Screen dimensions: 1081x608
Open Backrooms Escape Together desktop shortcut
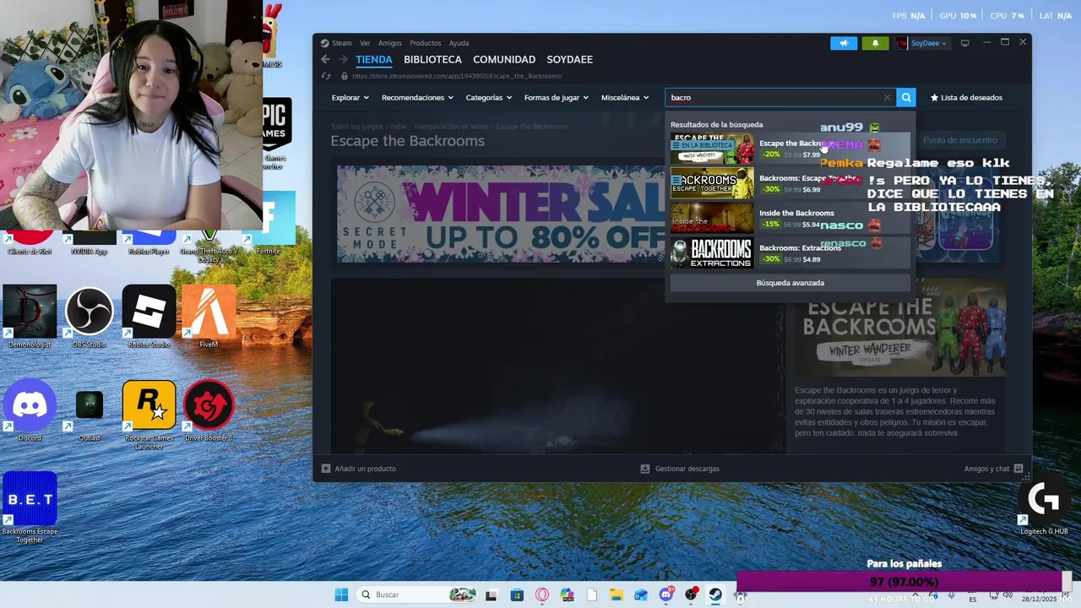tap(30, 508)
